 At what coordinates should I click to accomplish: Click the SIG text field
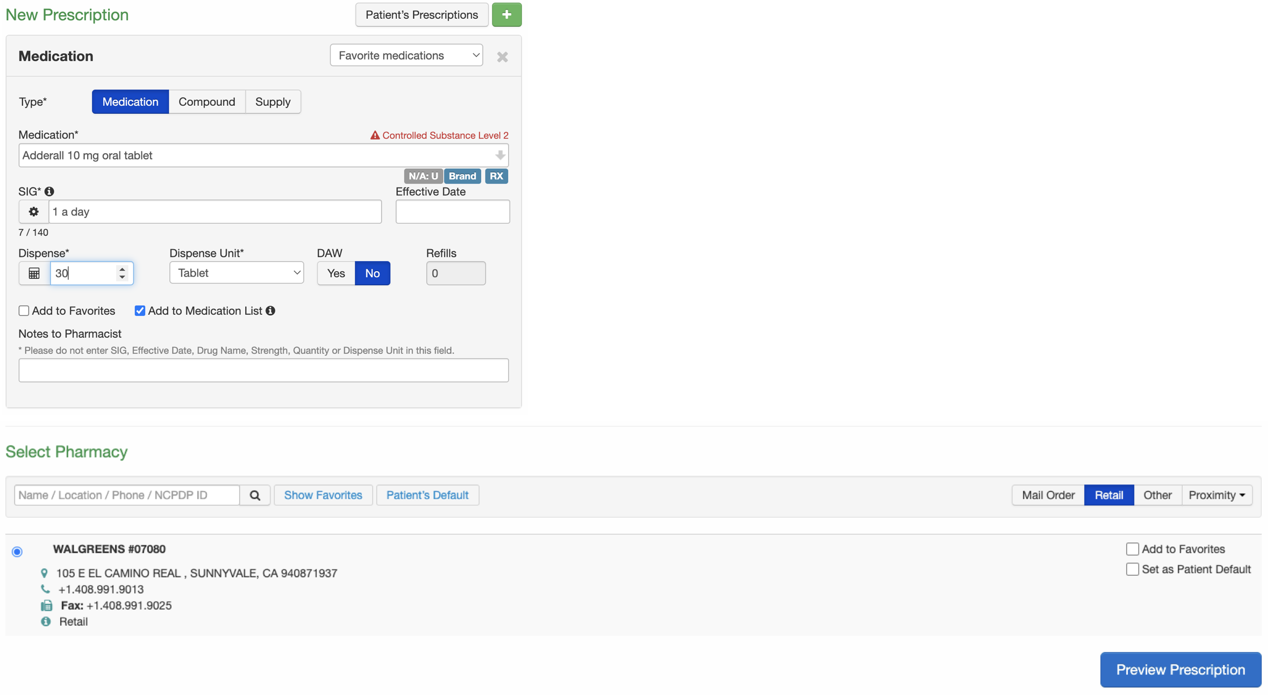coord(215,212)
